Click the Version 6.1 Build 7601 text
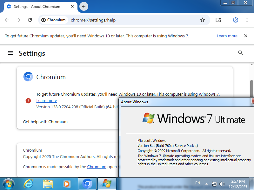Image resolution: width=254 pixels, height=190 pixels. [x=168, y=146]
